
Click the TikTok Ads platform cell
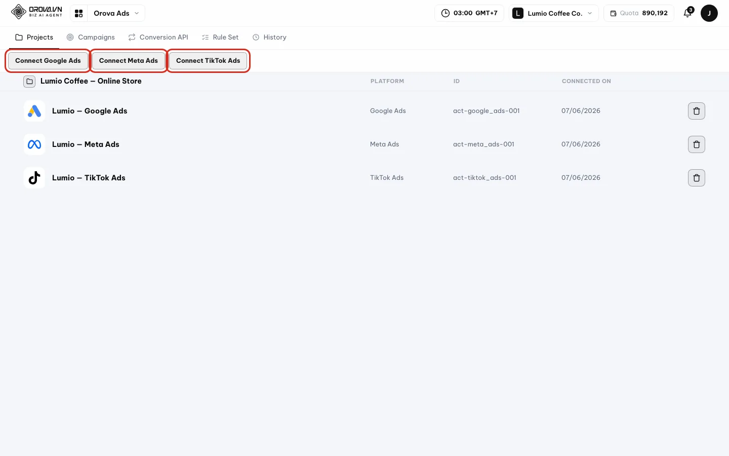coord(387,178)
